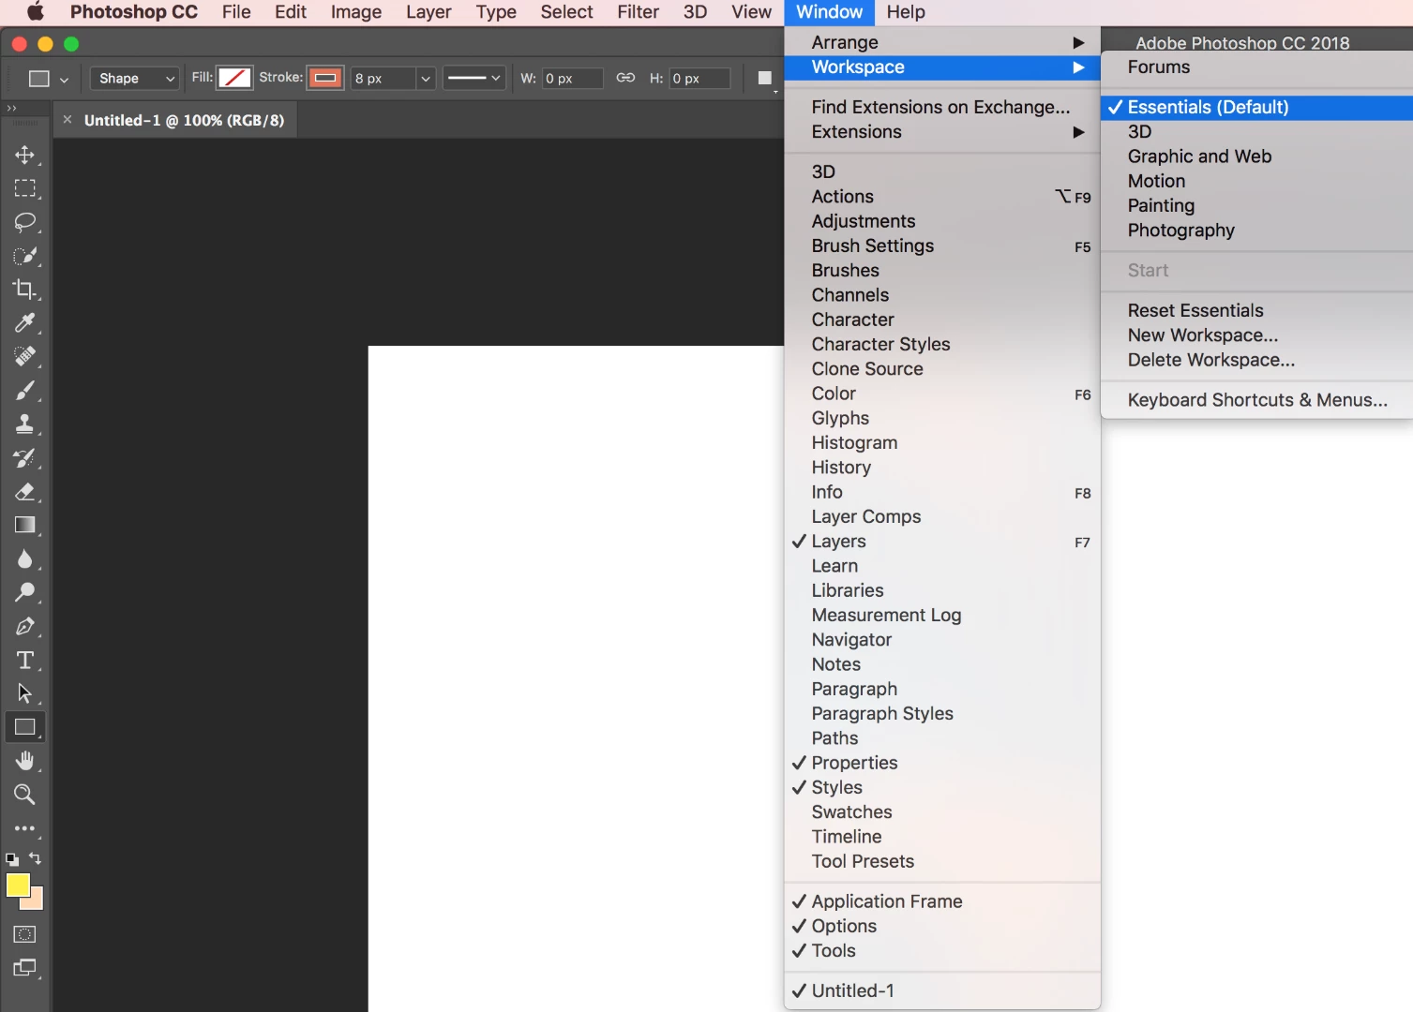Image resolution: width=1413 pixels, height=1012 pixels.
Task: Select the Clone Stamp tool
Action: (x=25, y=424)
